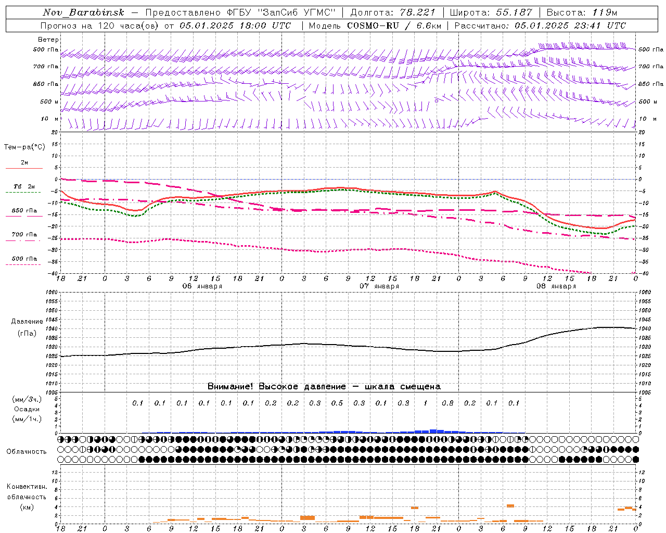Screen dimensions: 666x533
Task: Click the dotted pink line under 500 гПа legend
Action: click(x=23, y=264)
